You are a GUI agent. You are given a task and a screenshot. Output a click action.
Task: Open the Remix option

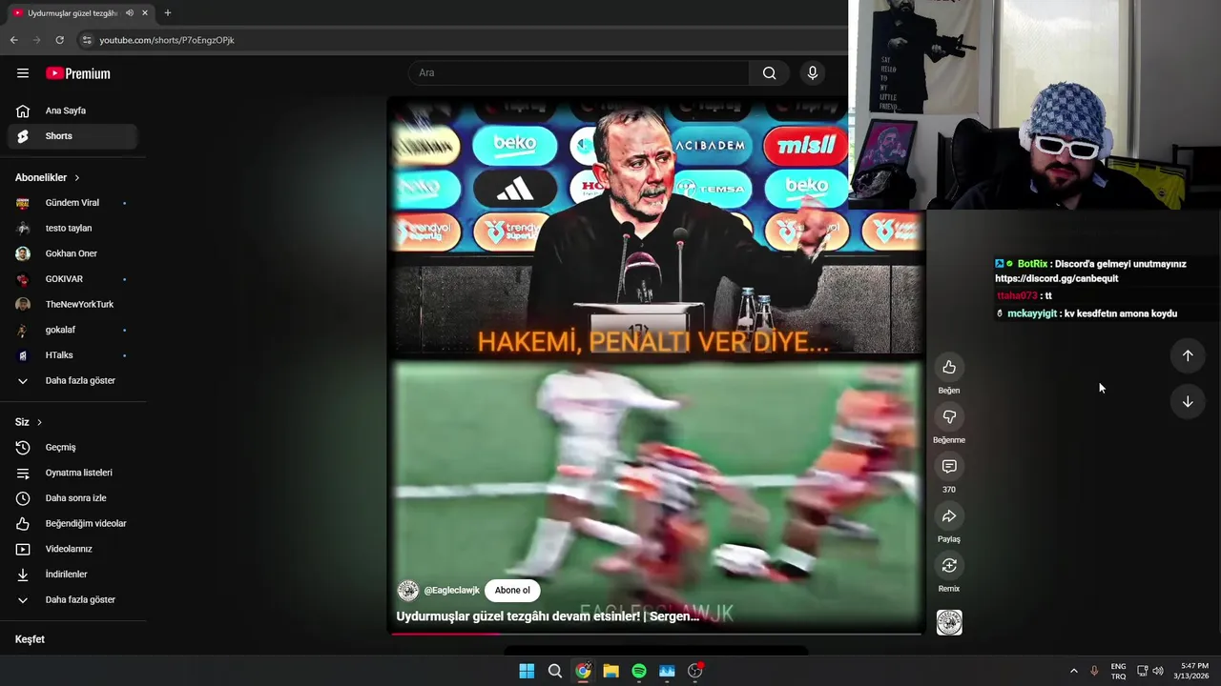[x=949, y=566]
